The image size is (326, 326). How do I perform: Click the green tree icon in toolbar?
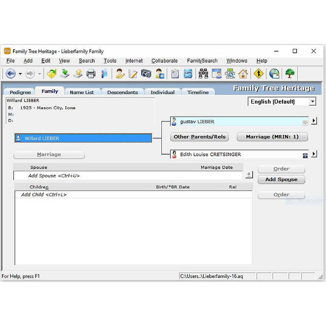pyautogui.click(x=289, y=74)
